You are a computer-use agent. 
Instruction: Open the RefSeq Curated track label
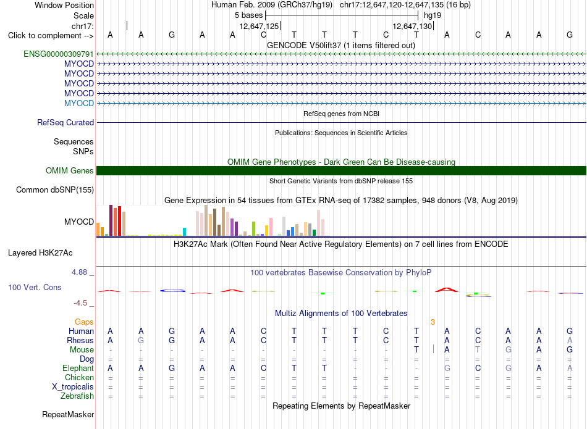point(65,122)
